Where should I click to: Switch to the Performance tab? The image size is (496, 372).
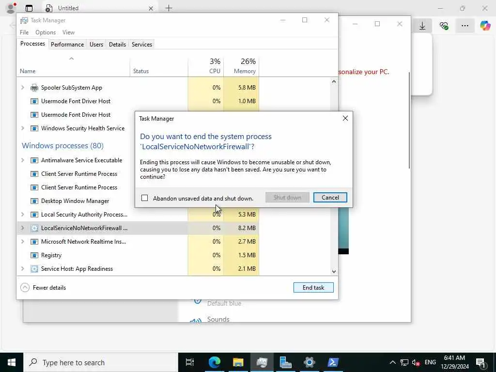coord(67,44)
